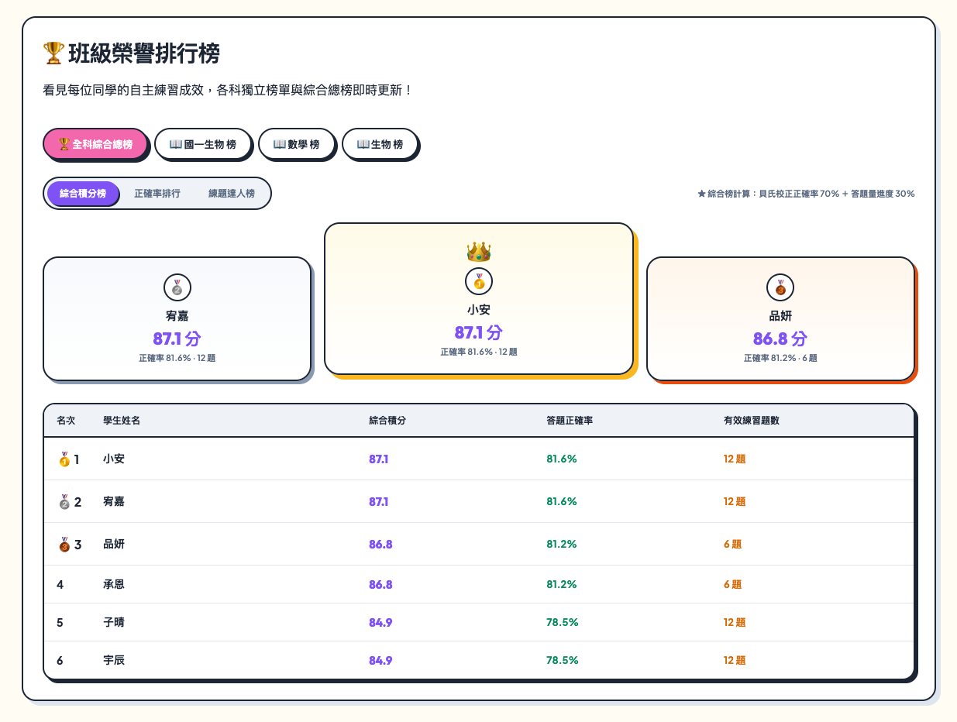Select the 全科綜合總榜 tab
Image resolution: width=957 pixels, height=722 pixels.
tap(95, 144)
